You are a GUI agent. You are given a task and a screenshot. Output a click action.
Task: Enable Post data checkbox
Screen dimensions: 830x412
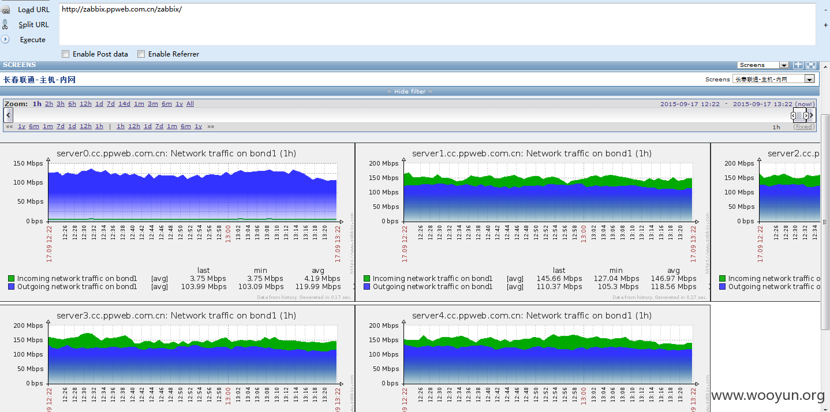pos(66,54)
